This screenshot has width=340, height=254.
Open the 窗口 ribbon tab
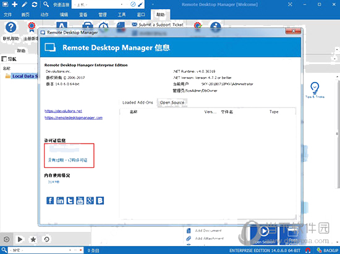141,15
